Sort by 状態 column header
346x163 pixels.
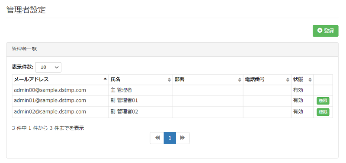302,80
